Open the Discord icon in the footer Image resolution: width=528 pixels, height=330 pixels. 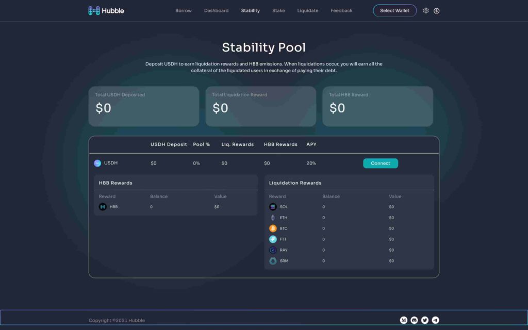click(x=414, y=320)
